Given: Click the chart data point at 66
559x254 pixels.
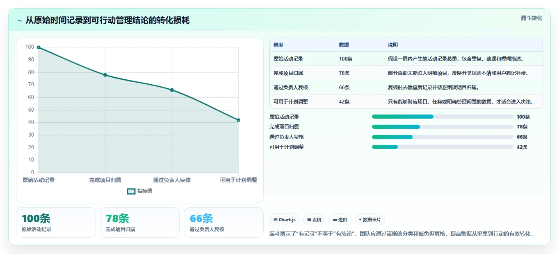Looking at the screenshot, I should tap(172, 90).
